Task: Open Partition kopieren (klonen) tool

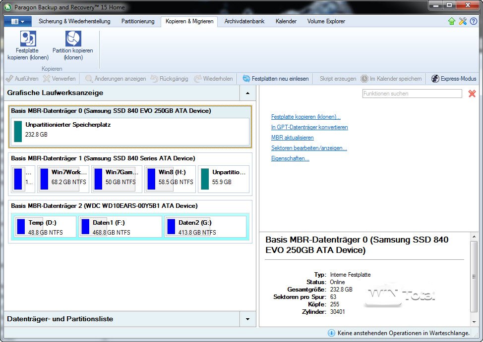Action: point(73,46)
